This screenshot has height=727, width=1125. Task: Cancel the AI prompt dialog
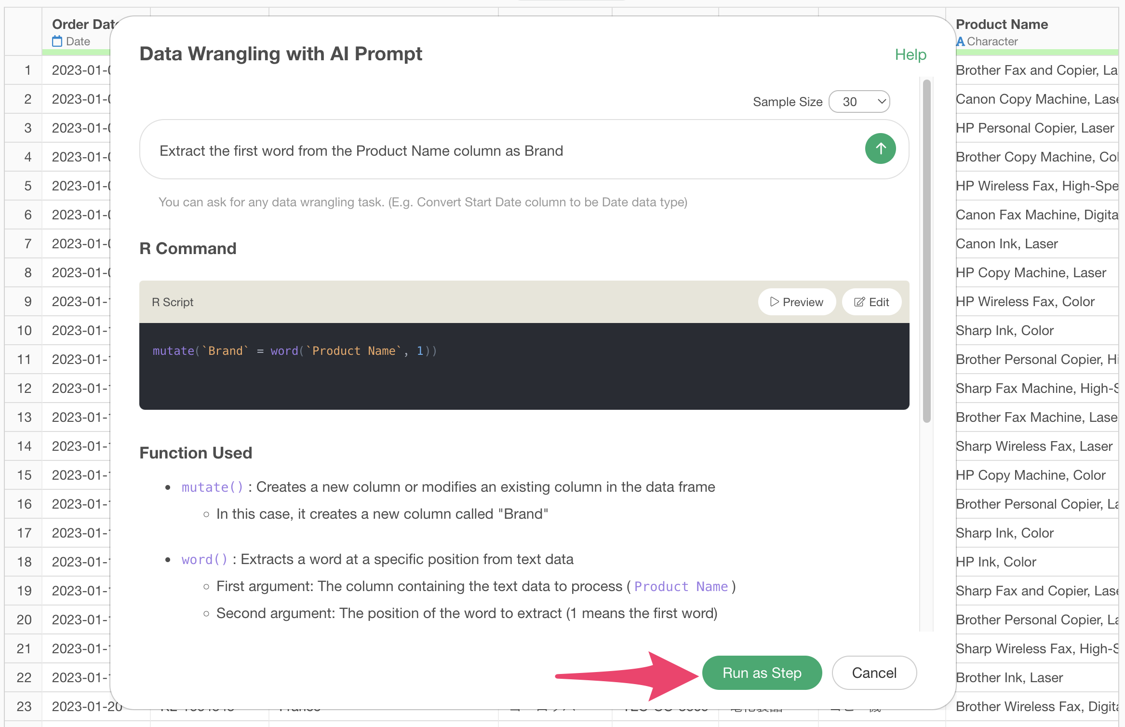[x=874, y=673]
